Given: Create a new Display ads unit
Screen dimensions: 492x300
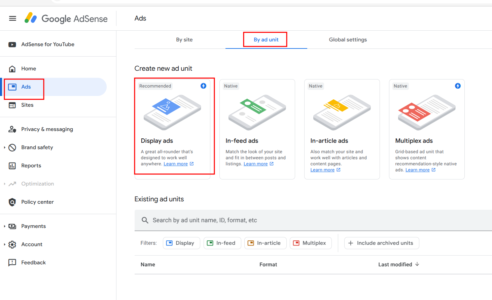Looking at the screenshot, I should 172,129.
